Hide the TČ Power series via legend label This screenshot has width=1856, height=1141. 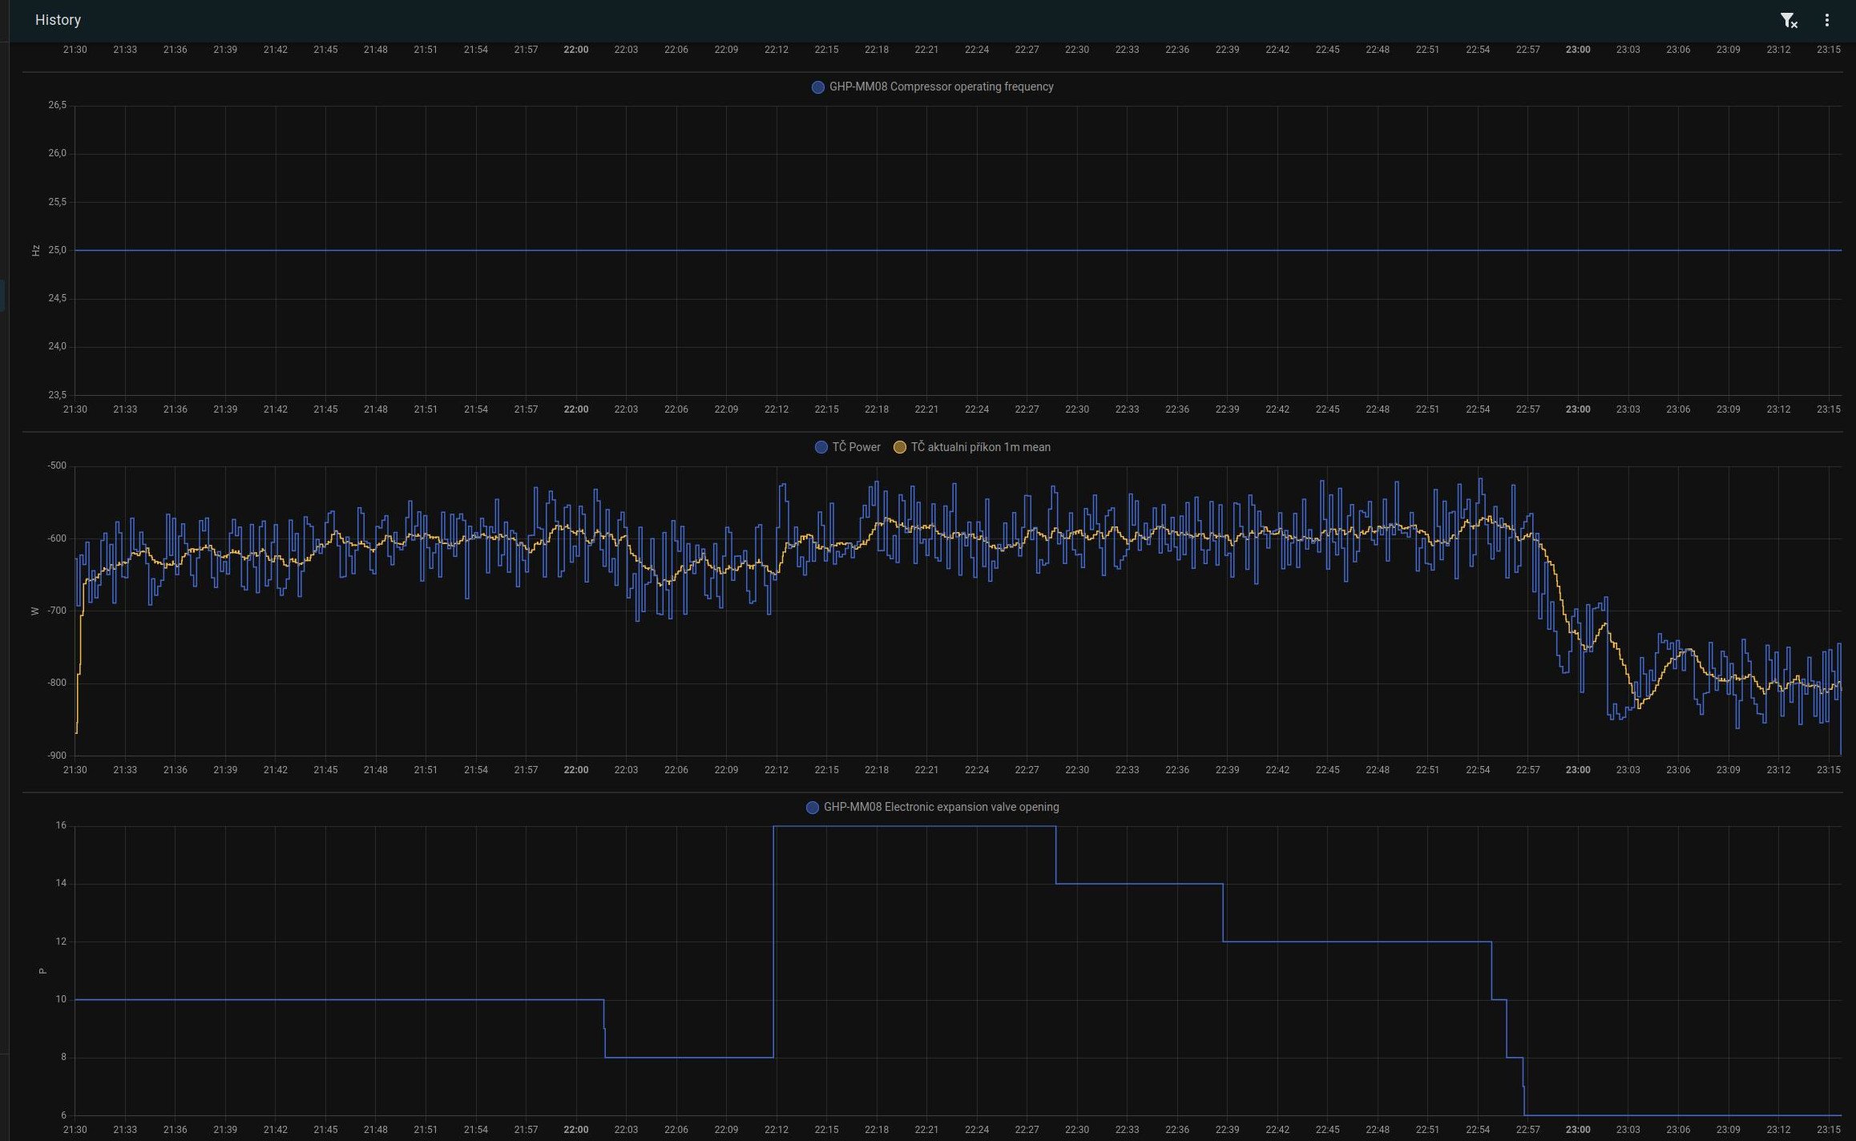[856, 447]
